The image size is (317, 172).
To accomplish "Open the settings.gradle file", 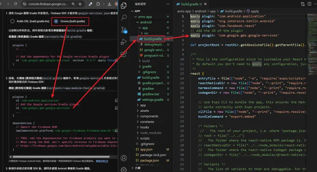I will (153, 100).
